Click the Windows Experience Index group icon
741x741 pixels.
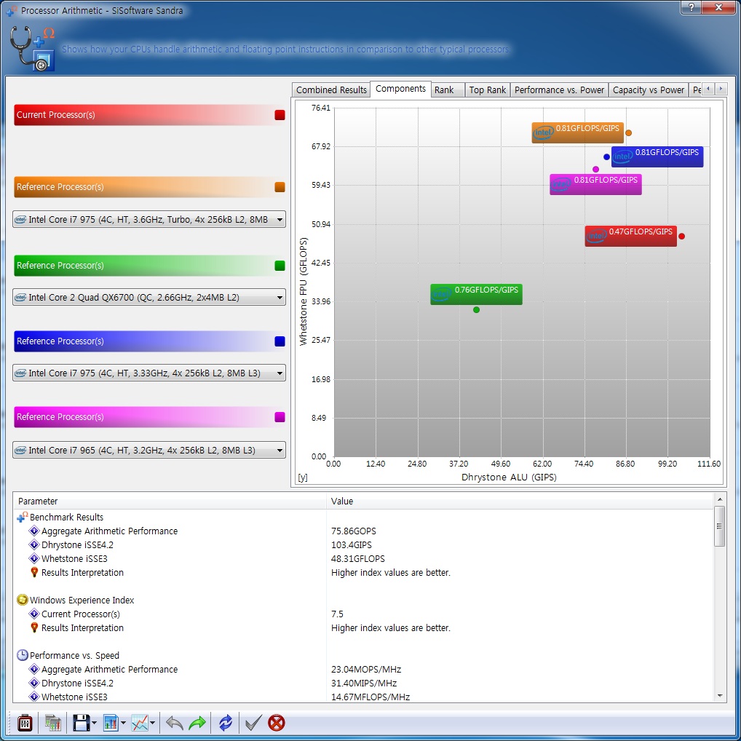(x=23, y=601)
